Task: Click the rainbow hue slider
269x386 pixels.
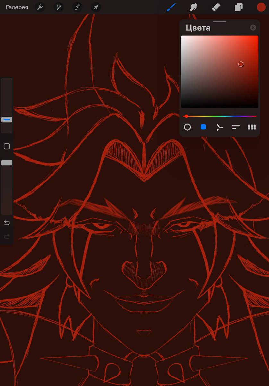Action: (x=220, y=116)
